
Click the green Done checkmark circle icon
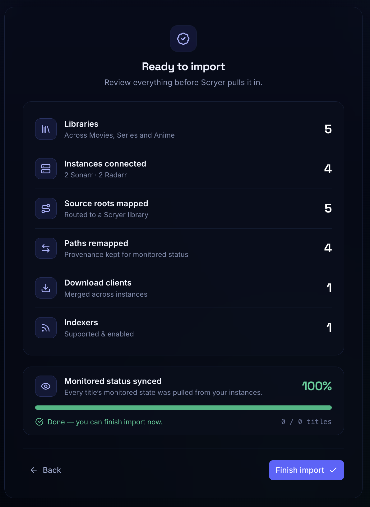click(39, 422)
